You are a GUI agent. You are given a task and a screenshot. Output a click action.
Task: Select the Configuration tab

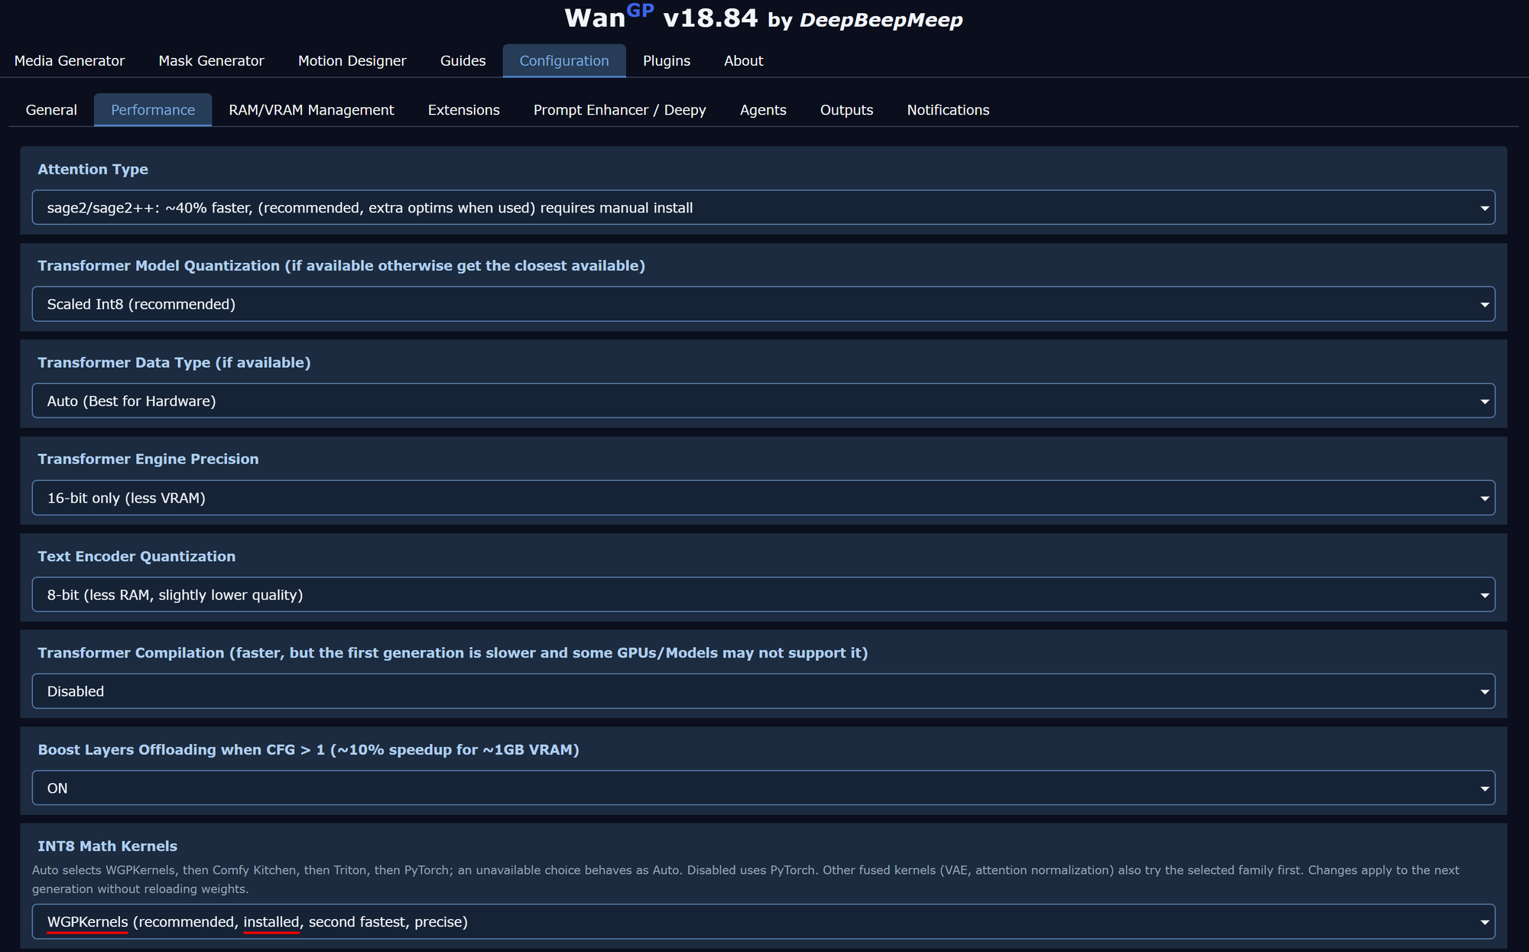coord(564,60)
